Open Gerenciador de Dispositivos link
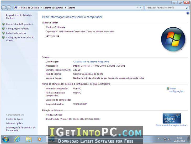Viewport: 191px width, 144px height. (19, 24)
